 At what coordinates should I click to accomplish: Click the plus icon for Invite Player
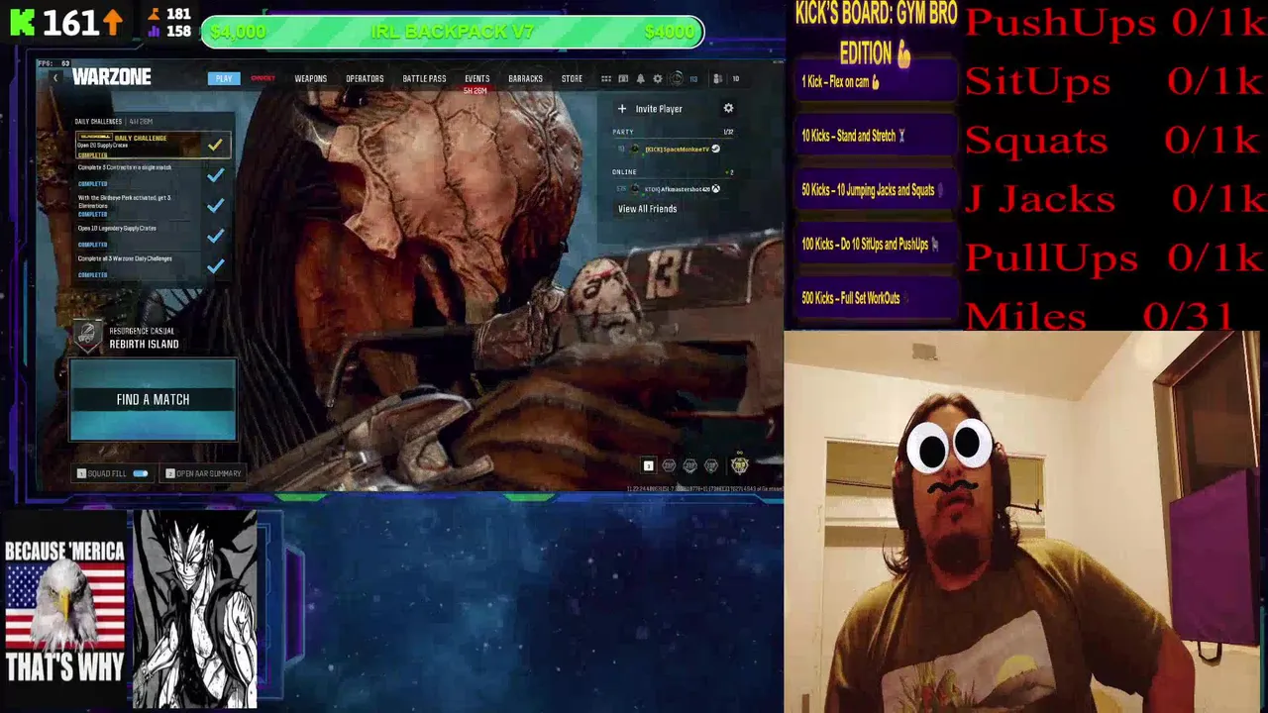click(x=622, y=109)
